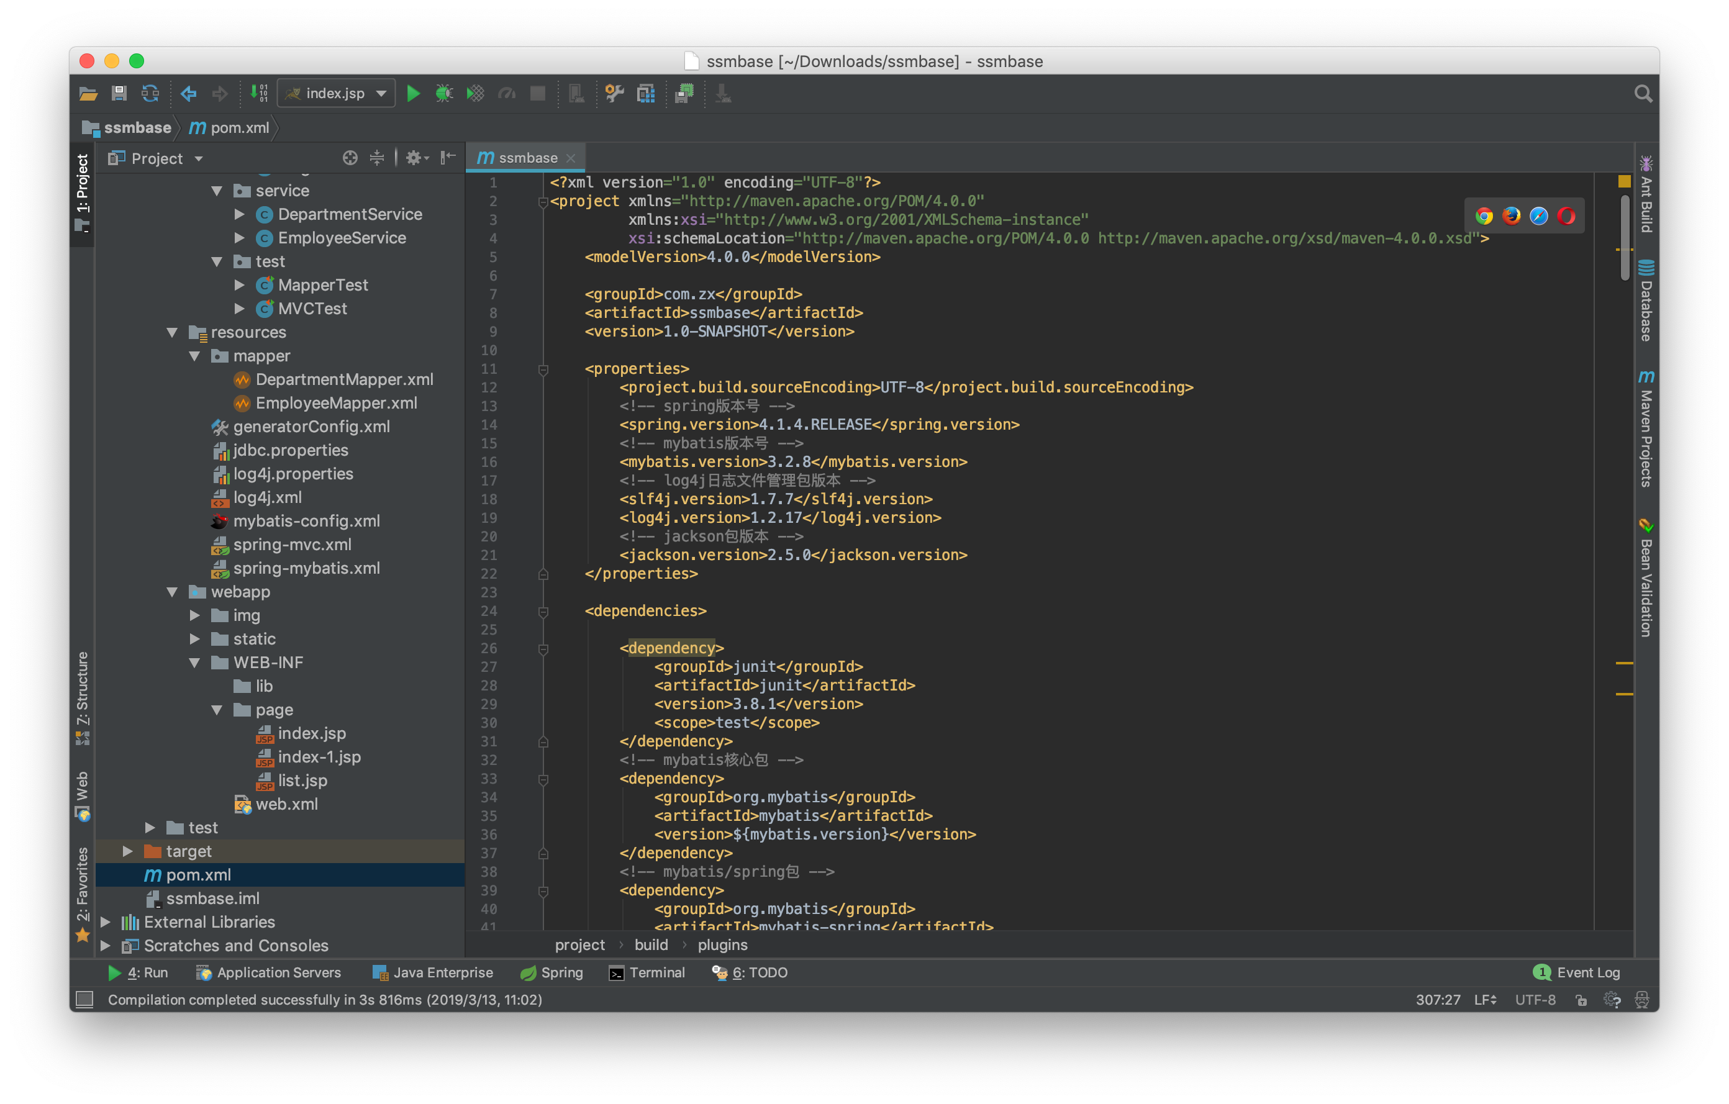Open preview in Firefox browser icon
Screen dimensions: 1729x1104
point(1512,216)
